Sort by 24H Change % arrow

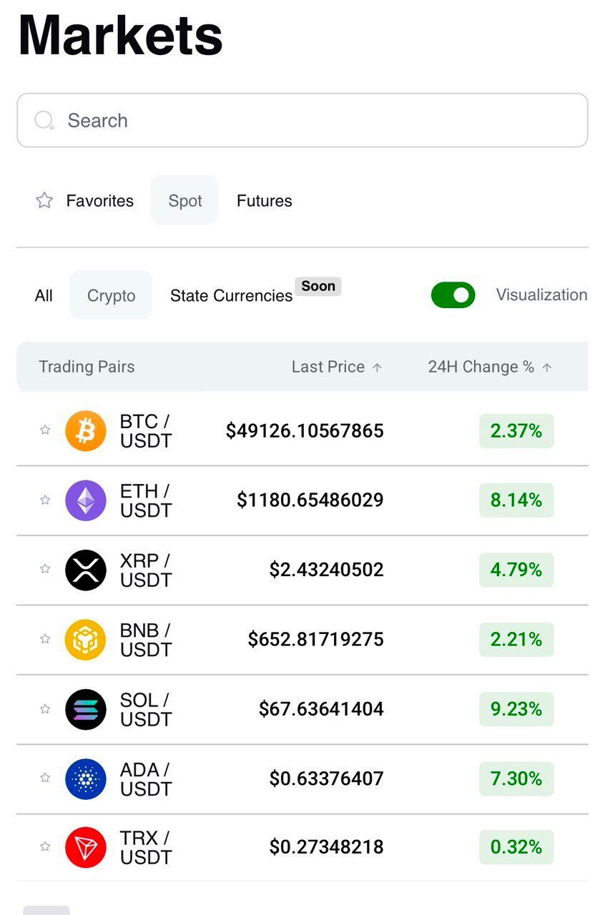click(547, 367)
